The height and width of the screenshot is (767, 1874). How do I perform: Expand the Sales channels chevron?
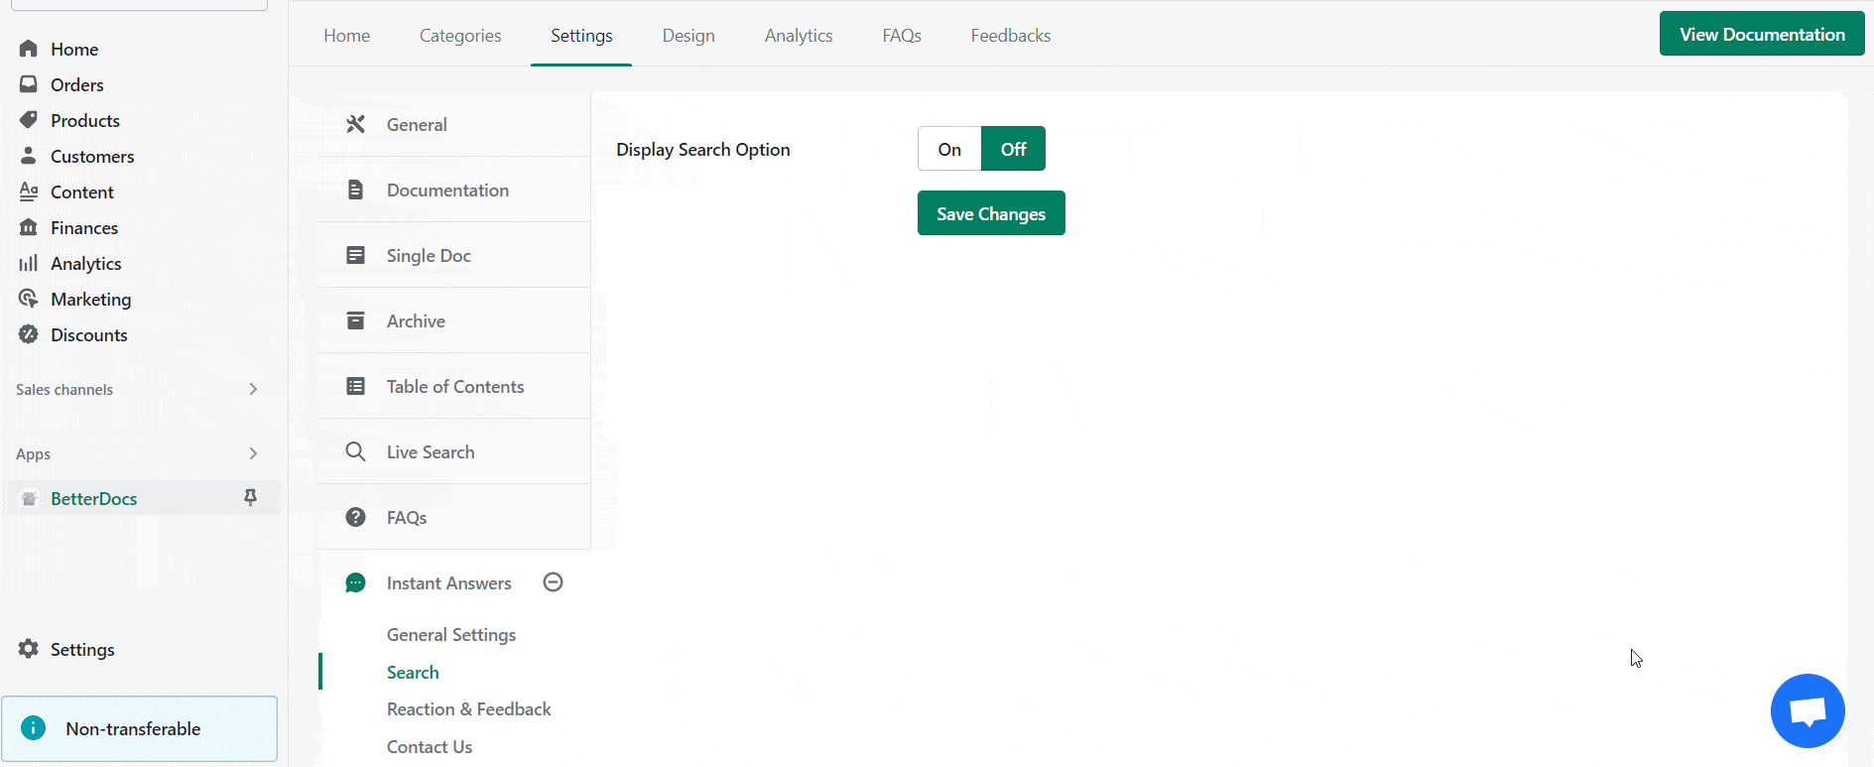[x=253, y=389]
